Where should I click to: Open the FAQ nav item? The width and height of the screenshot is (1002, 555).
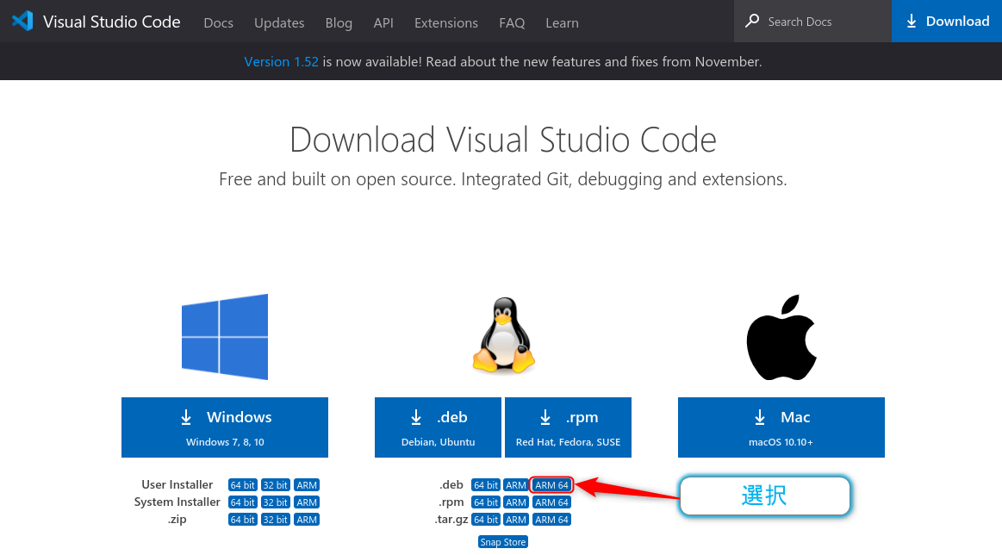click(x=512, y=22)
